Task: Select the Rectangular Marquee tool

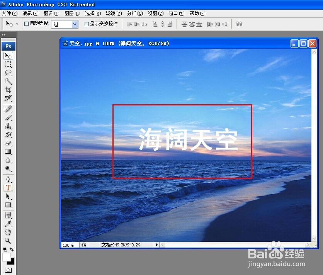Action: [8, 64]
